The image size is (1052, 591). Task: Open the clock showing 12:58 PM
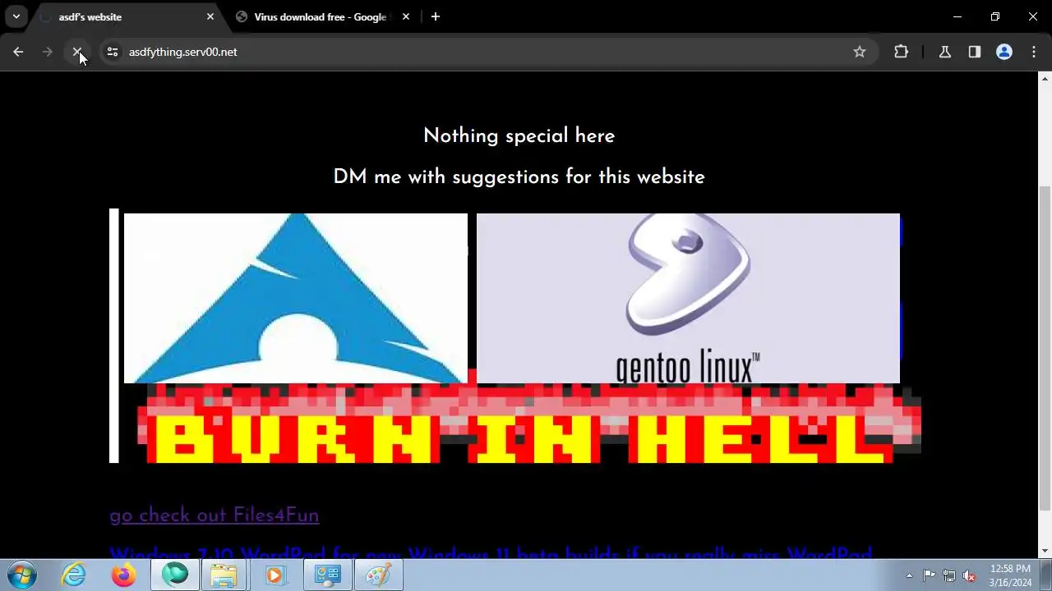1010,575
